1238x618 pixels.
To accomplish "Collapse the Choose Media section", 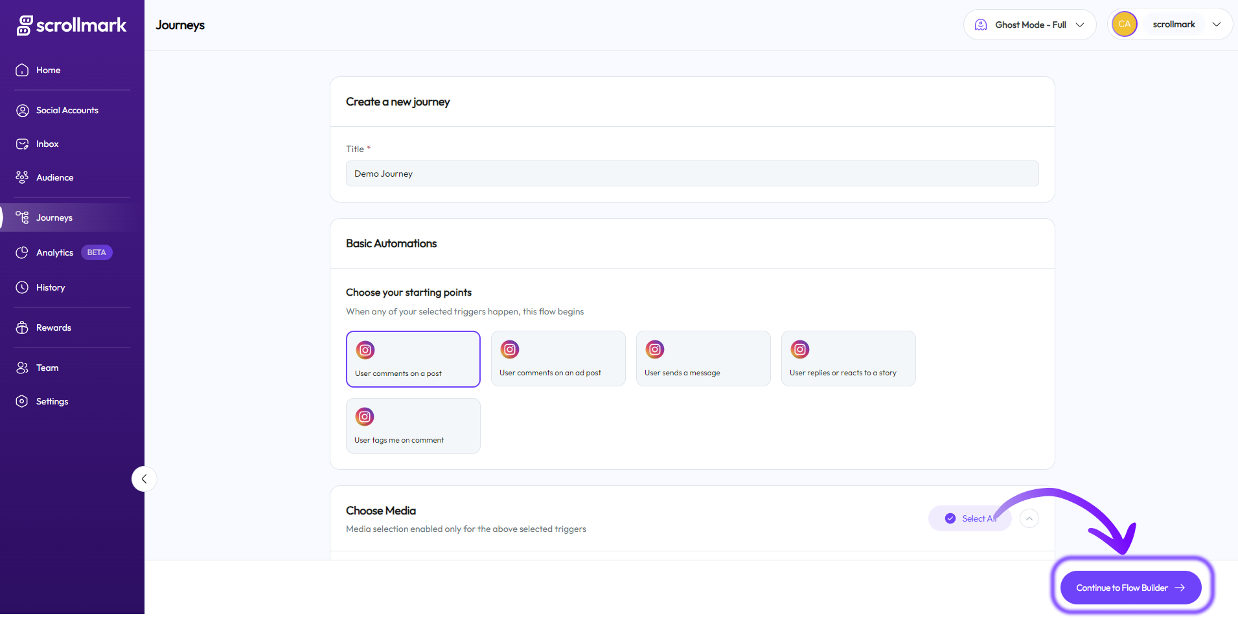I will 1029,518.
